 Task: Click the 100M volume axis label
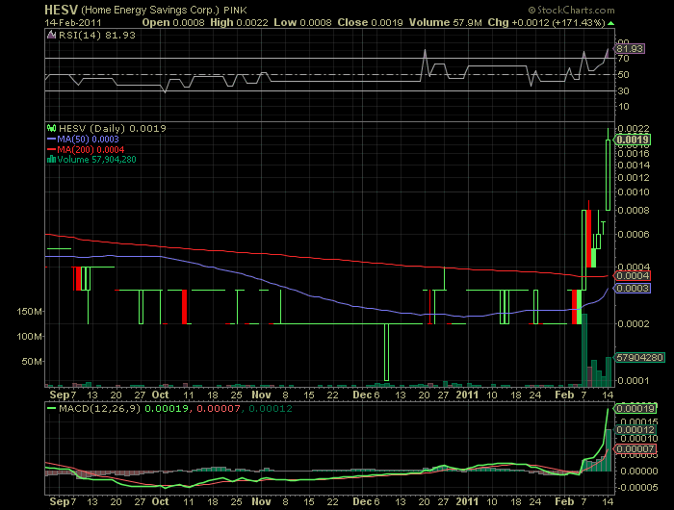click(x=29, y=337)
